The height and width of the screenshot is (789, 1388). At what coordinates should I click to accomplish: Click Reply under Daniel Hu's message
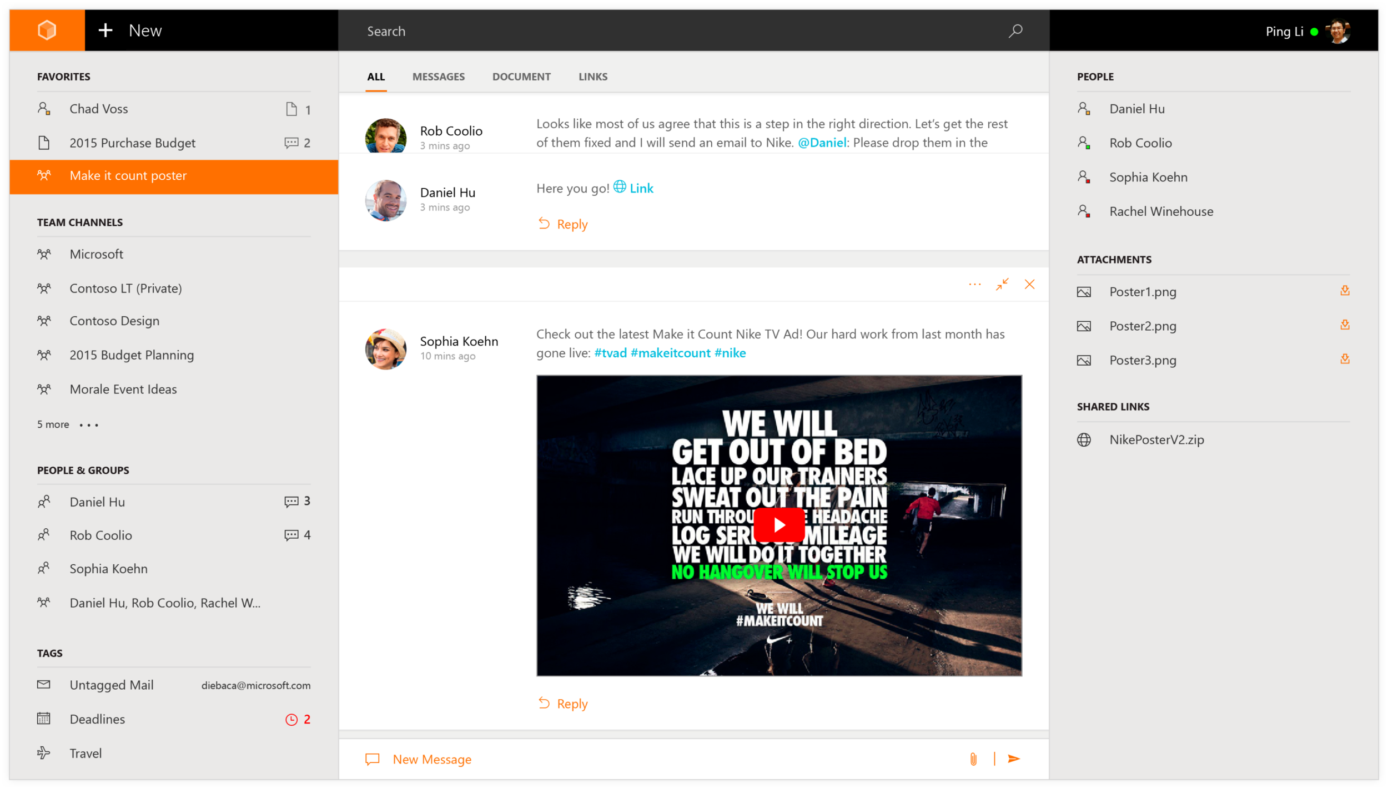click(564, 224)
